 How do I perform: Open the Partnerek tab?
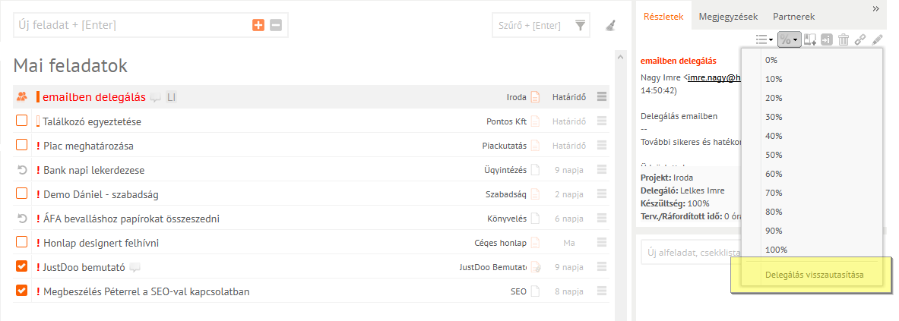click(793, 16)
